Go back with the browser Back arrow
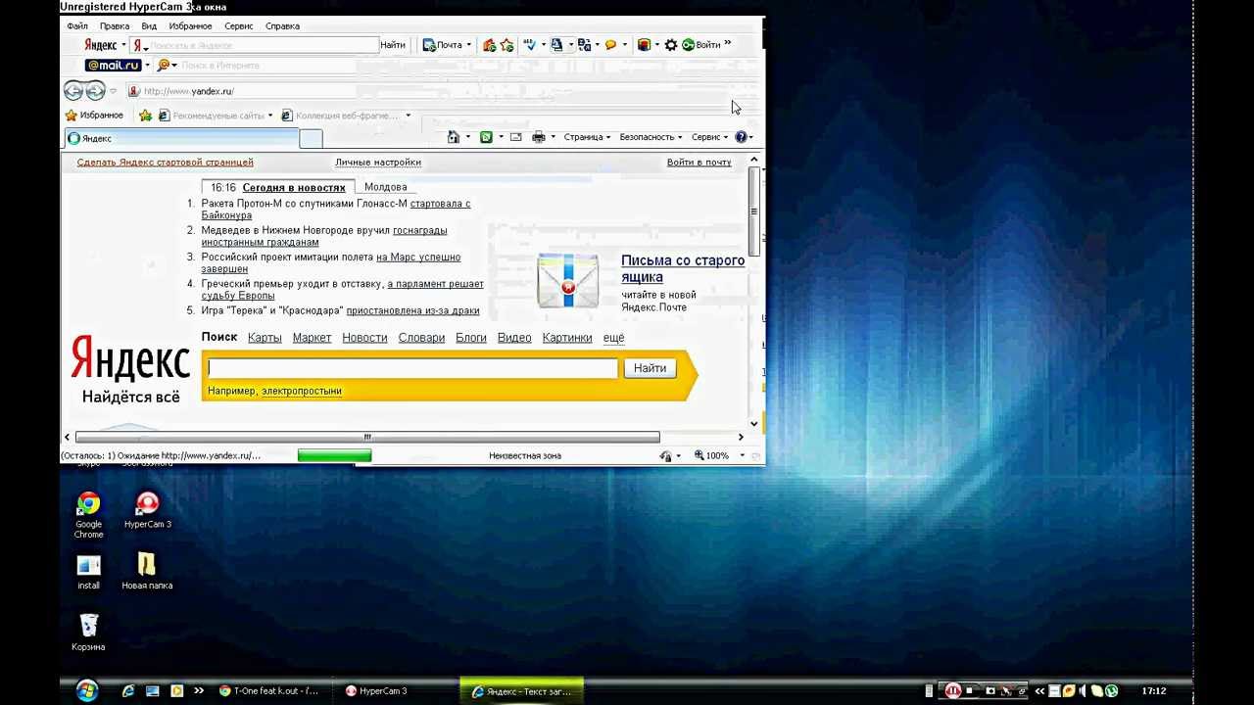This screenshot has width=1254, height=705. click(x=73, y=91)
